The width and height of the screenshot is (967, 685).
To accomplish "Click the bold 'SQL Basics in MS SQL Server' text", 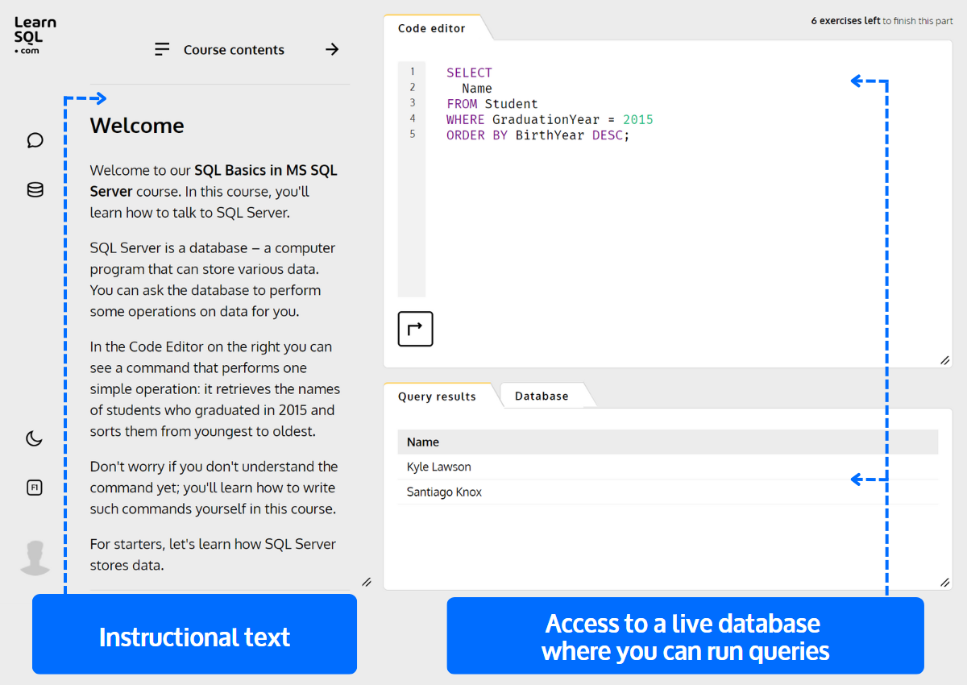I will (x=214, y=181).
